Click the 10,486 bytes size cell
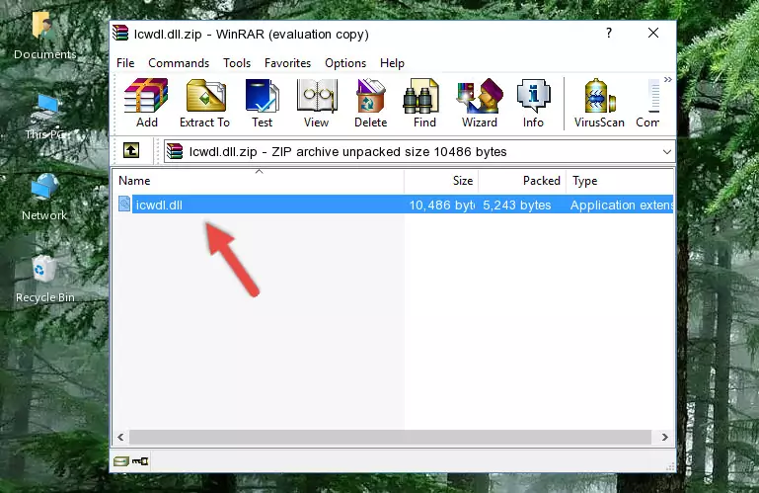 (441, 205)
